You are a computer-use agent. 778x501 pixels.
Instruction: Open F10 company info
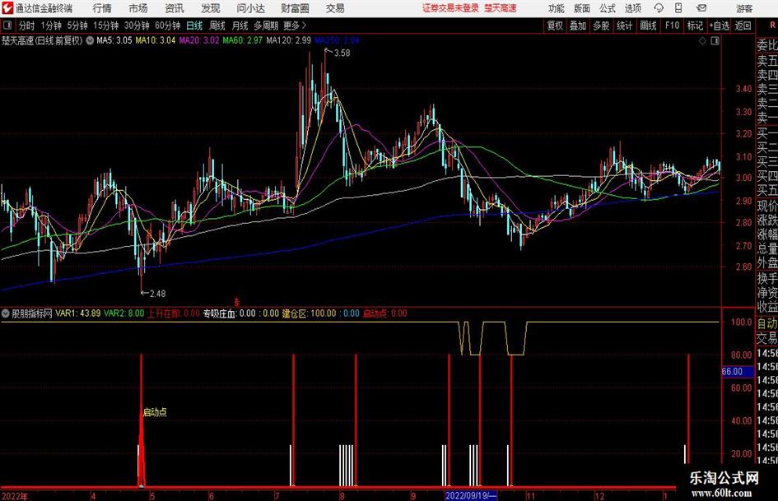click(x=672, y=26)
